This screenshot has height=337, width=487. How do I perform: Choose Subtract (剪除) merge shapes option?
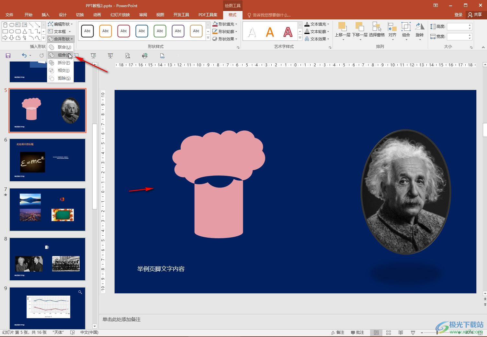[61, 78]
